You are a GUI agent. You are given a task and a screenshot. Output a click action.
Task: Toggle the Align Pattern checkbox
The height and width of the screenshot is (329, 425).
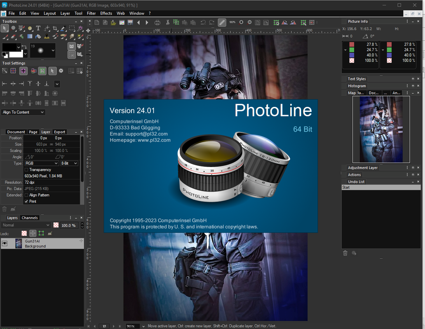click(26, 195)
